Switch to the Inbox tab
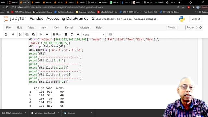208x117 pixels. coord(3,2)
